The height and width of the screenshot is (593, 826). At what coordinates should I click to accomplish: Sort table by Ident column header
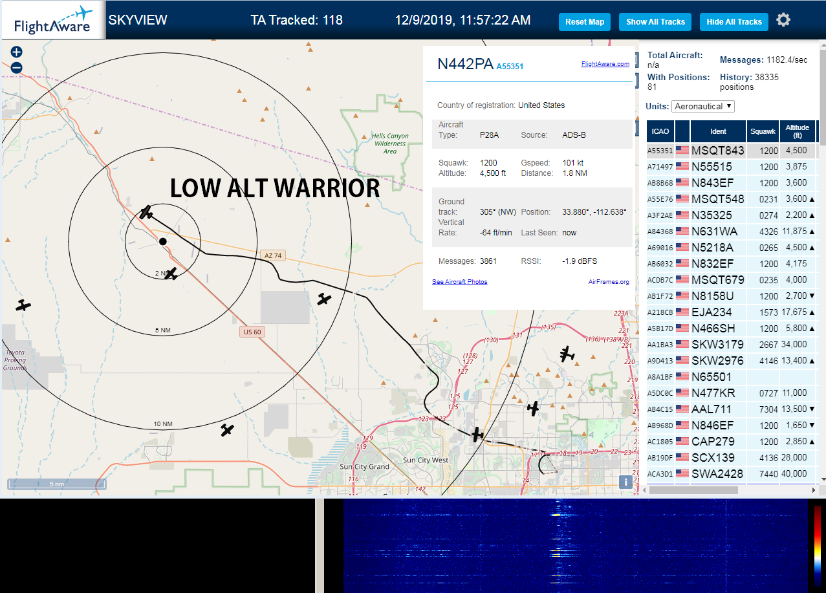point(718,131)
